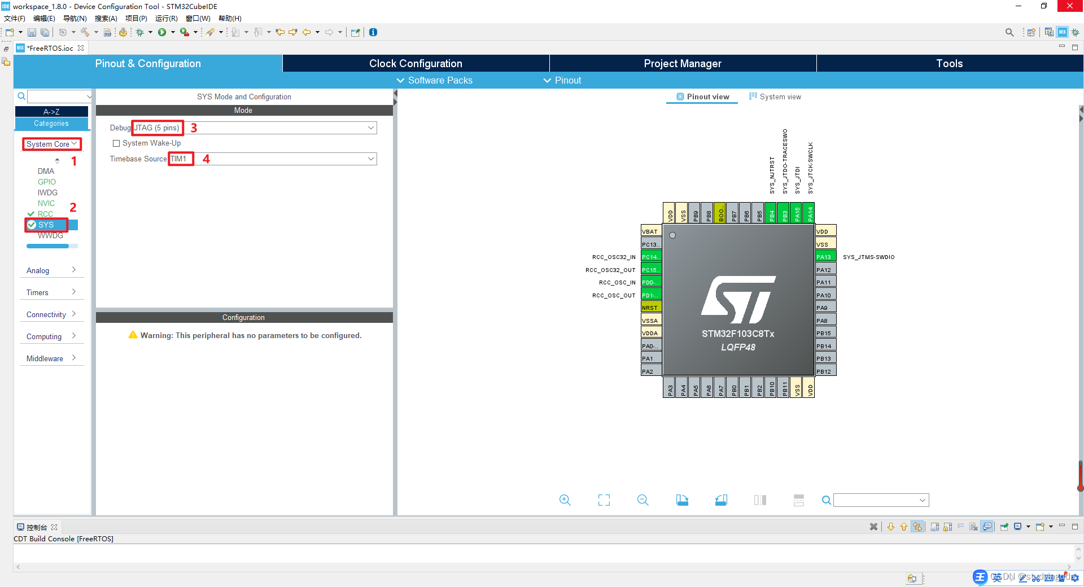
Task: Click the Build hammer icon
Action: pos(85,32)
